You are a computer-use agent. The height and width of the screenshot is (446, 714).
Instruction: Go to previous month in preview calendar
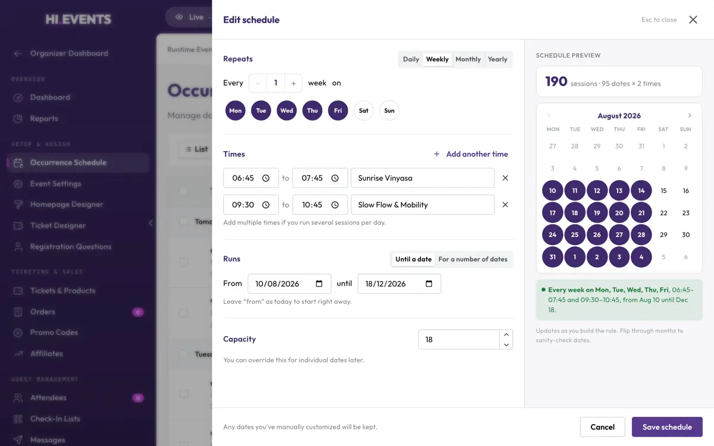click(549, 116)
